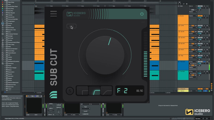This screenshot has width=214, height=120.
Task: Expand the Beat Repeat device
Action: pyautogui.click(x=5, y=13)
